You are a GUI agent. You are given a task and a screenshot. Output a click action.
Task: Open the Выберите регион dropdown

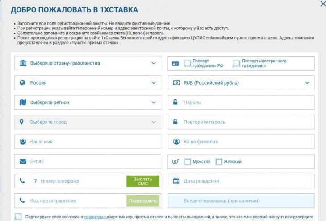coord(88,102)
